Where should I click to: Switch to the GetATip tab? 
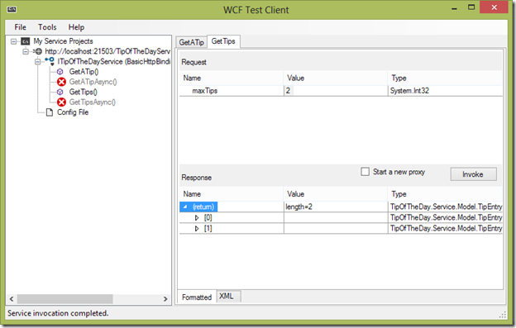pyautogui.click(x=192, y=42)
